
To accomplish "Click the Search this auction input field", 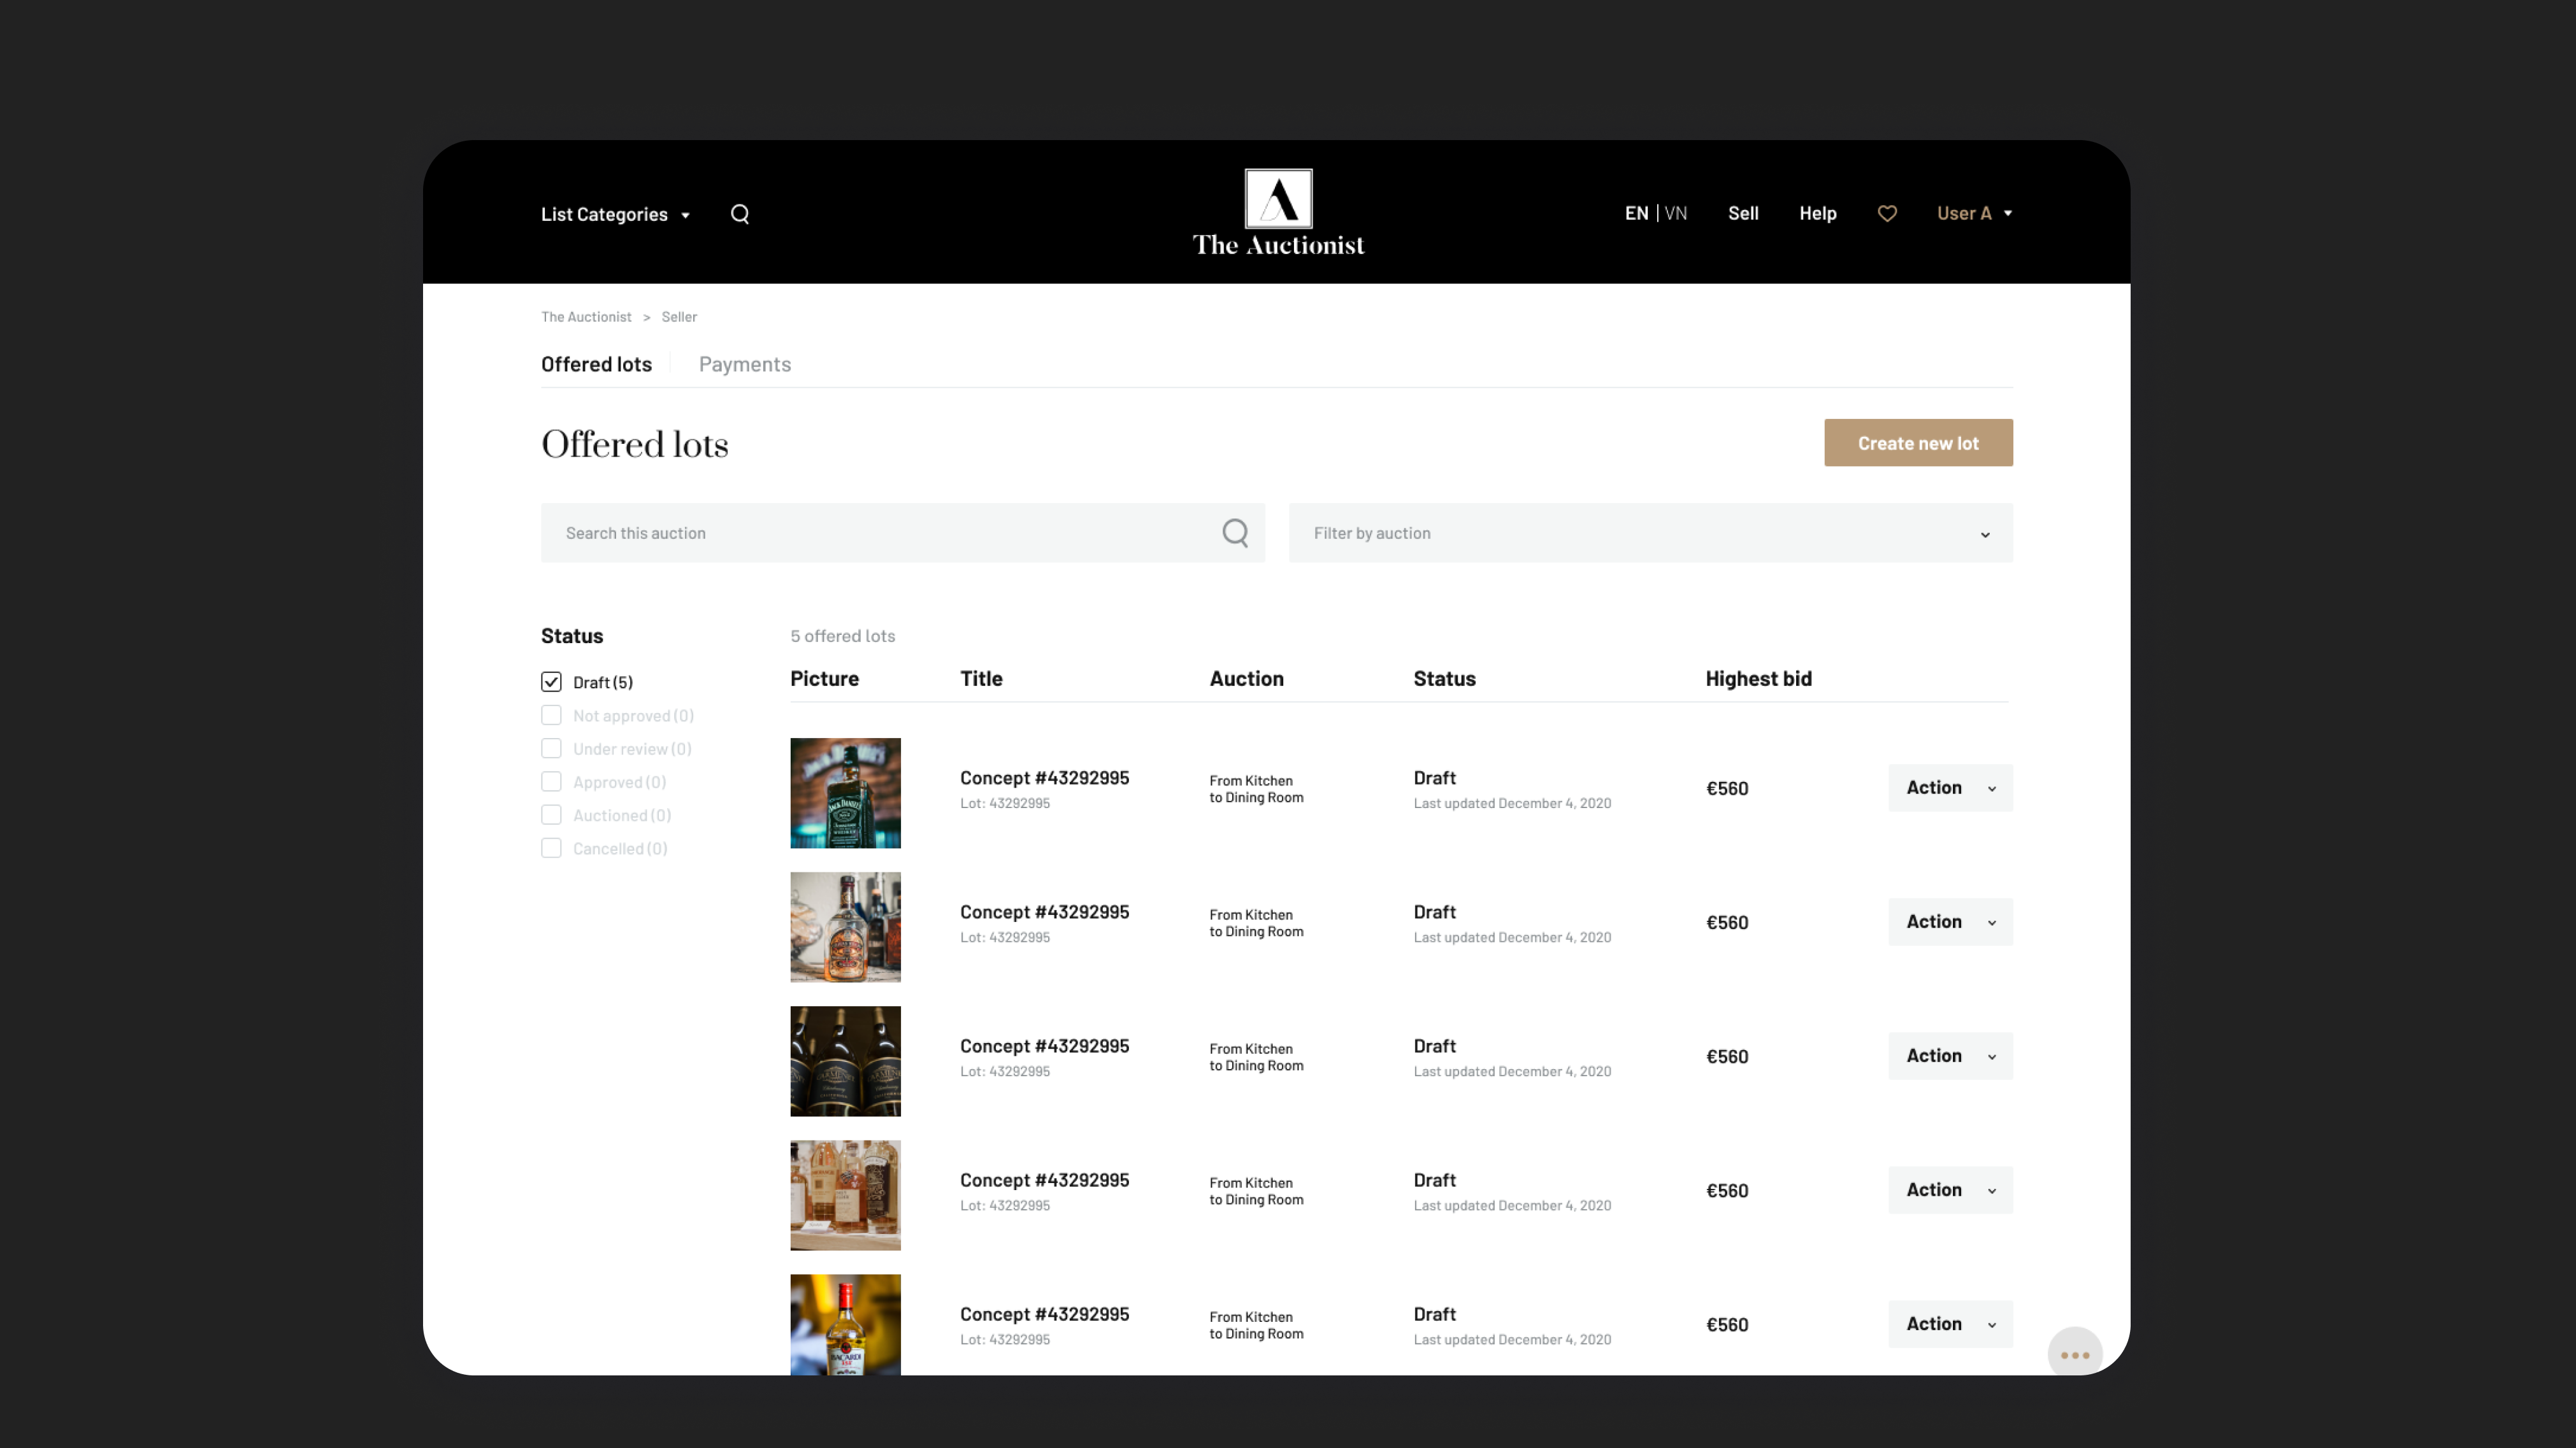I will point(902,532).
